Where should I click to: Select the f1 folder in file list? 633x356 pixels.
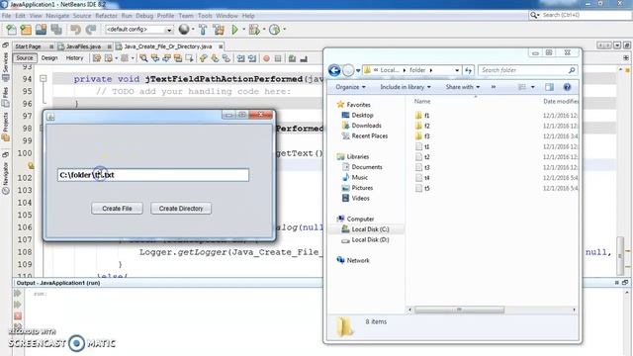tap(422, 116)
